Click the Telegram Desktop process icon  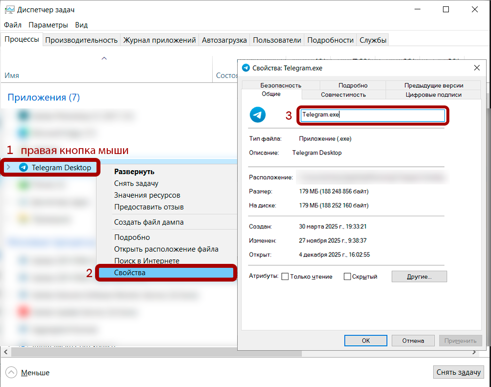click(x=24, y=167)
